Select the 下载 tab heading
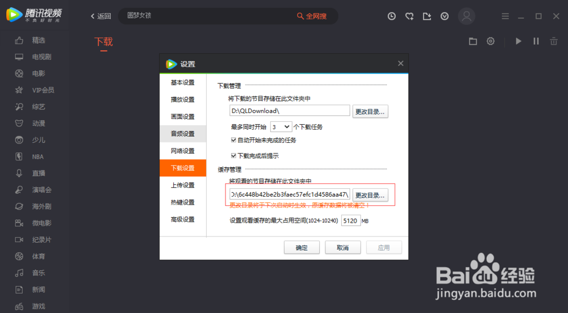This screenshot has width=568, height=313. pyautogui.click(x=103, y=42)
